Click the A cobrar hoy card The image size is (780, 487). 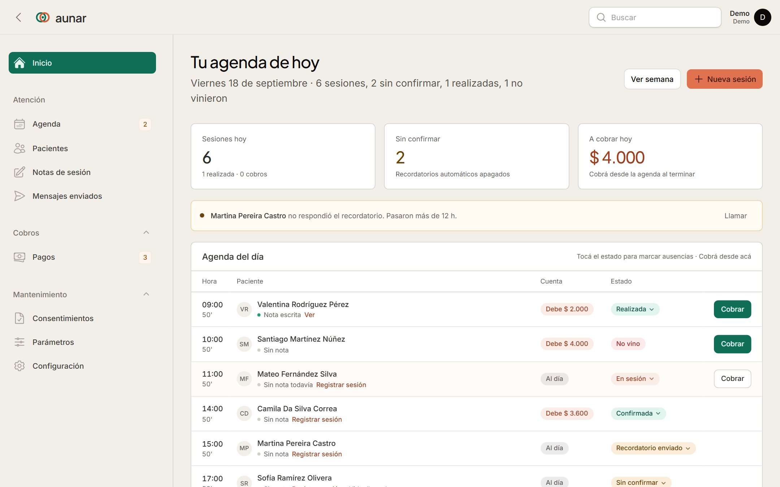670,156
